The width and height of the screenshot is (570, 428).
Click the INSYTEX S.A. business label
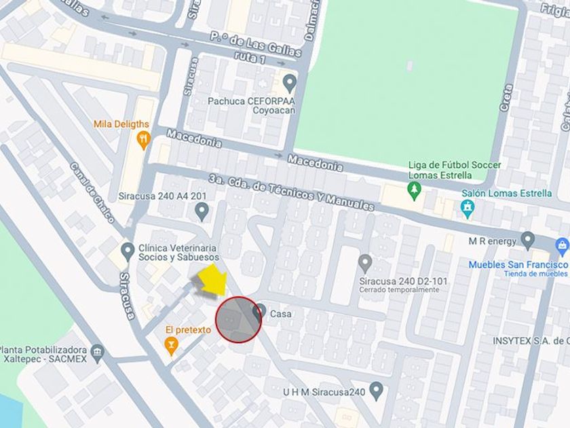pos(531,341)
